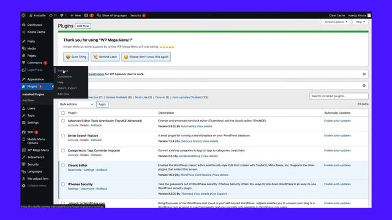
Task: Apply the selected bulk action
Action: pyautogui.click(x=102, y=105)
